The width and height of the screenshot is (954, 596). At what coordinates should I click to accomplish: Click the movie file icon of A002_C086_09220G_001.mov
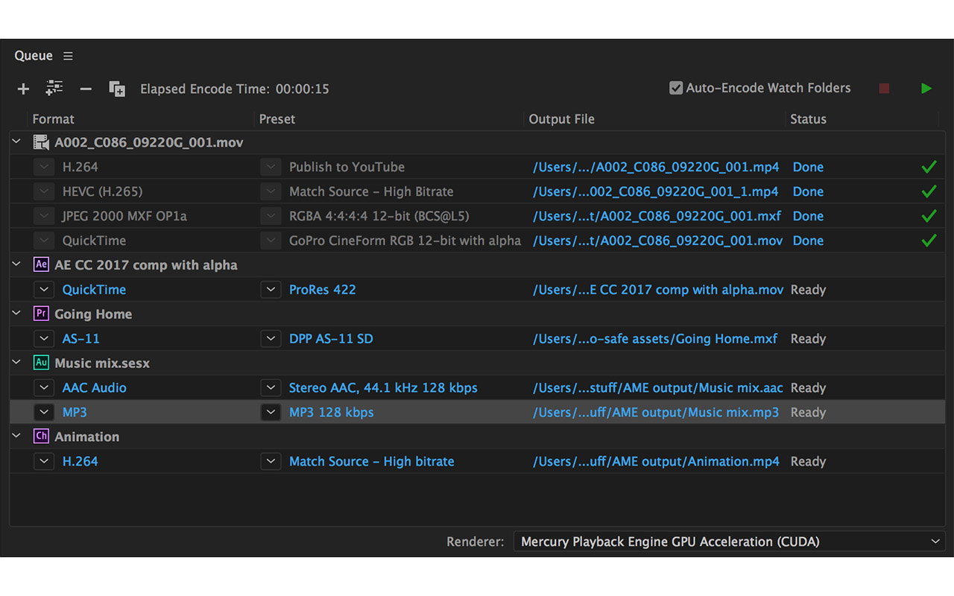tap(40, 142)
